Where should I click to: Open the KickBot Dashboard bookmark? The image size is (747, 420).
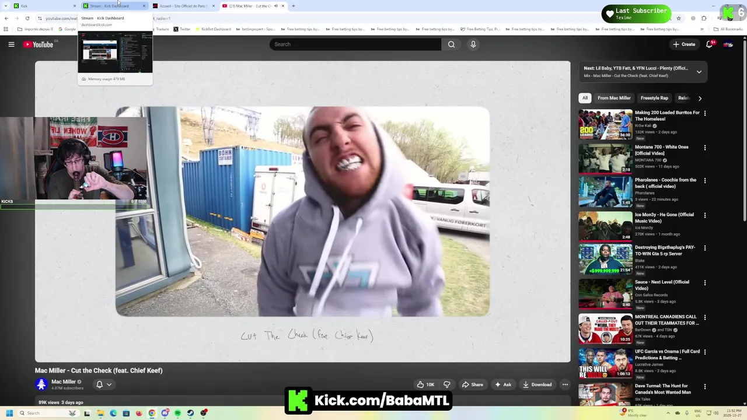pos(213,29)
